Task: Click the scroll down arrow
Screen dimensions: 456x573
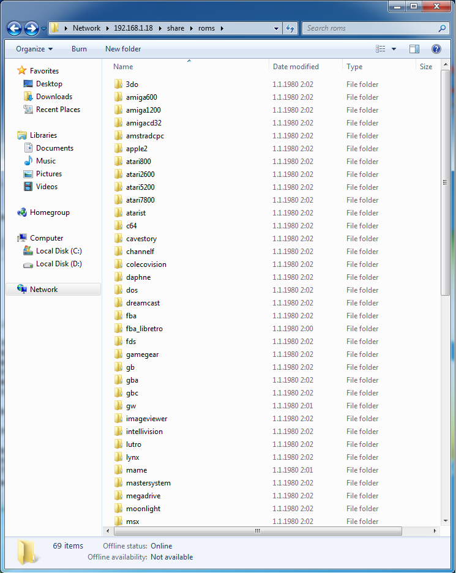Action: (x=446, y=521)
